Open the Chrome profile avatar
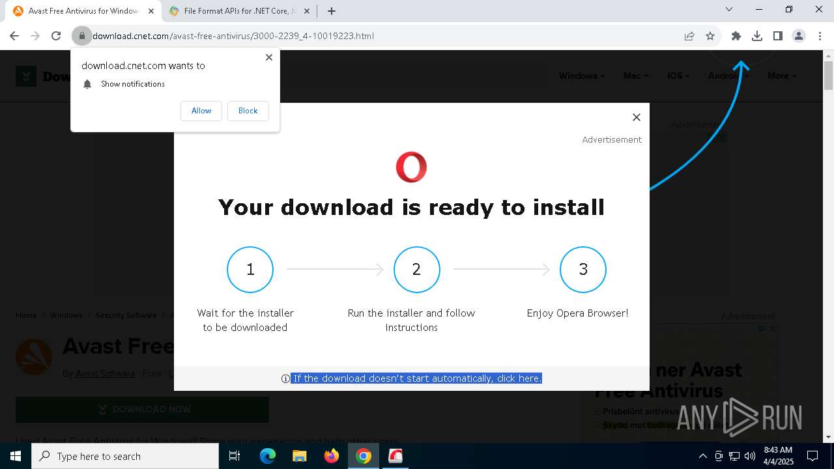 [799, 36]
